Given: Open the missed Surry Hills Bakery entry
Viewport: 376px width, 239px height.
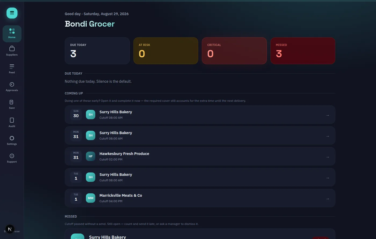Looking at the screenshot, I should coord(200,234).
